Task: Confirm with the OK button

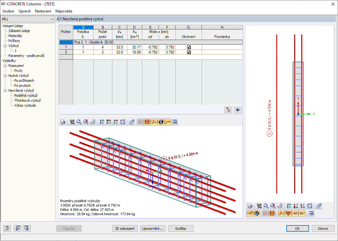Action: (298, 229)
